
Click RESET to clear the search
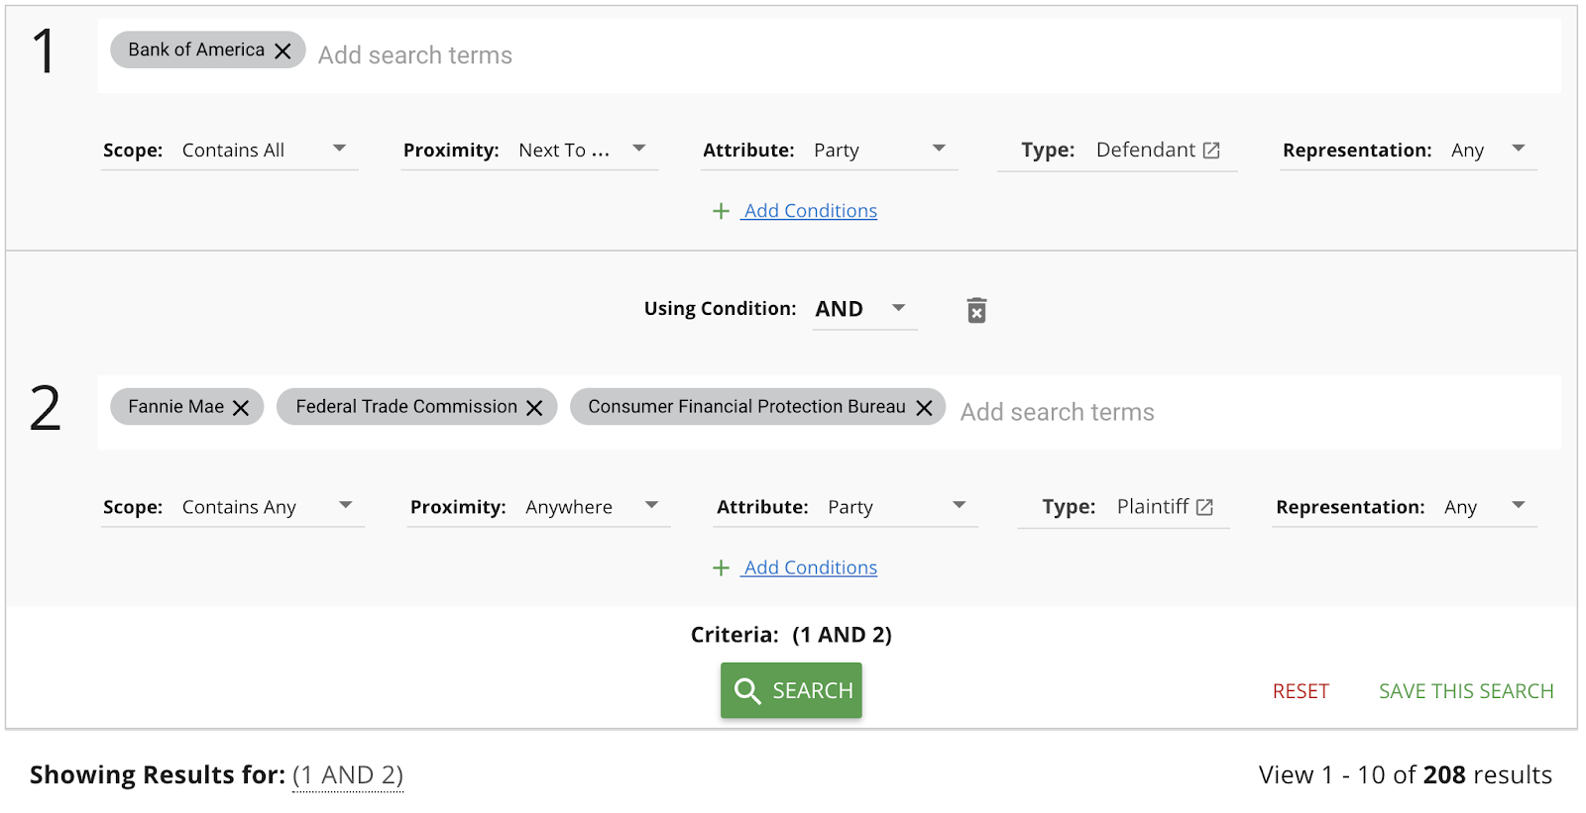point(1301,691)
